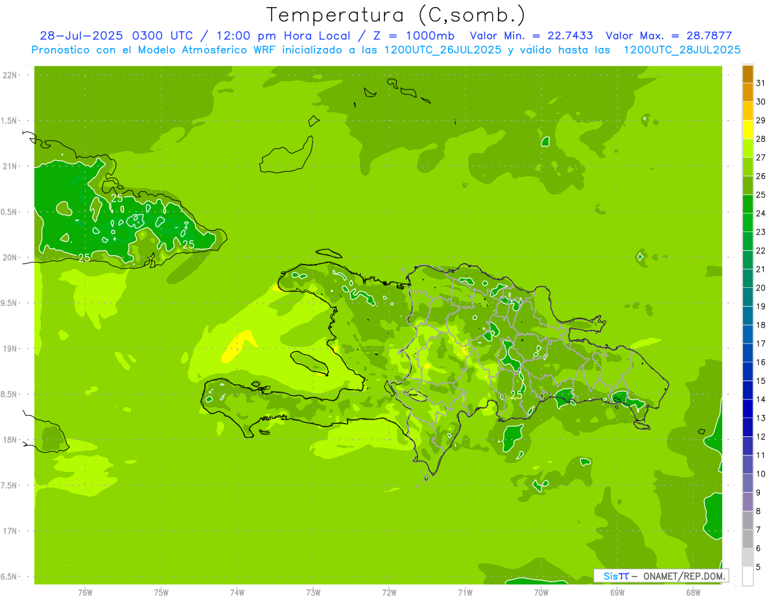Viewport: 778px width, 601px height.
Task: Click Gonâve Island outline in the Haitian gulf
Action: click(x=309, y=363)
